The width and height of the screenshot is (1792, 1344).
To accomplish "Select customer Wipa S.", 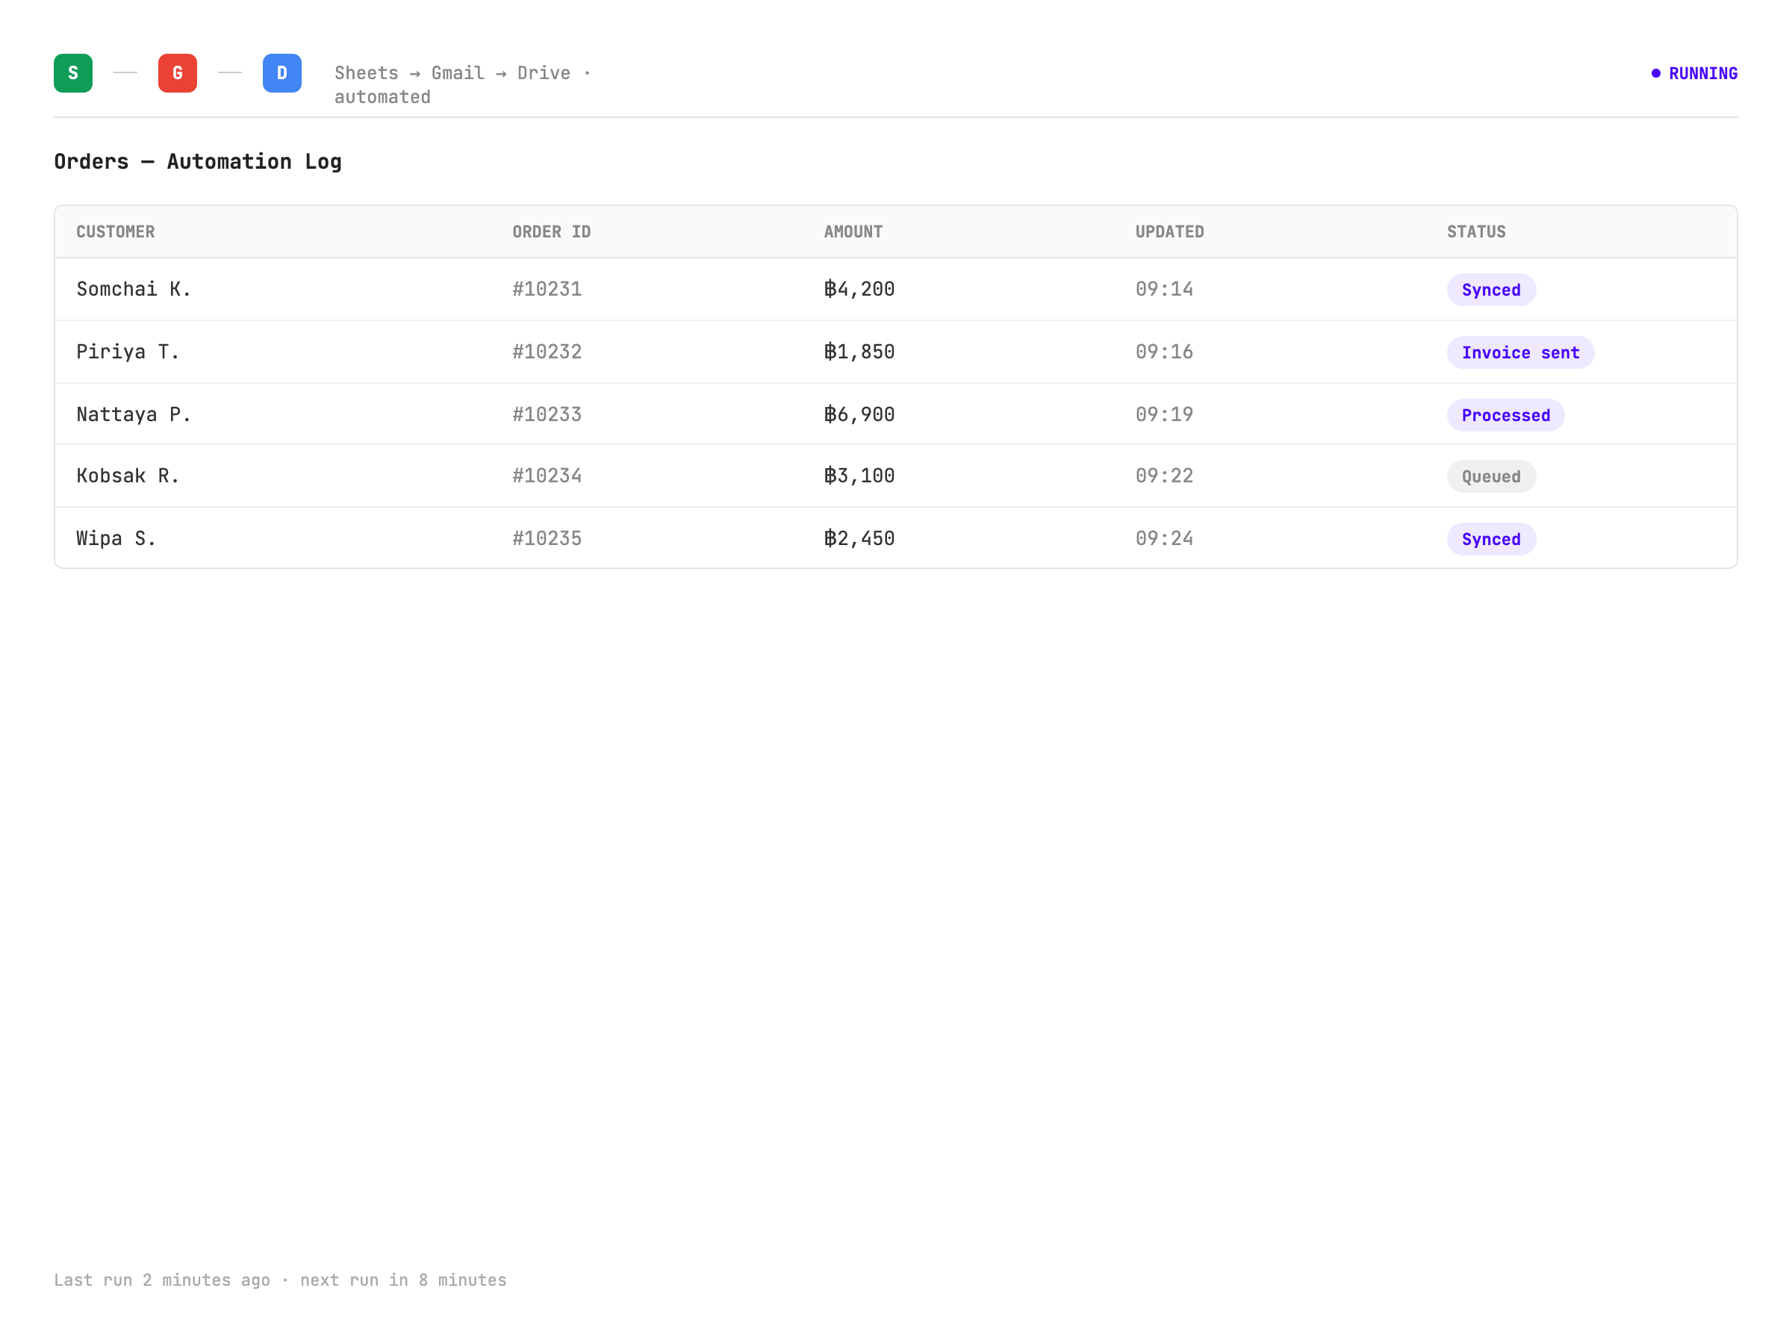I will click(x=116, y=539).
